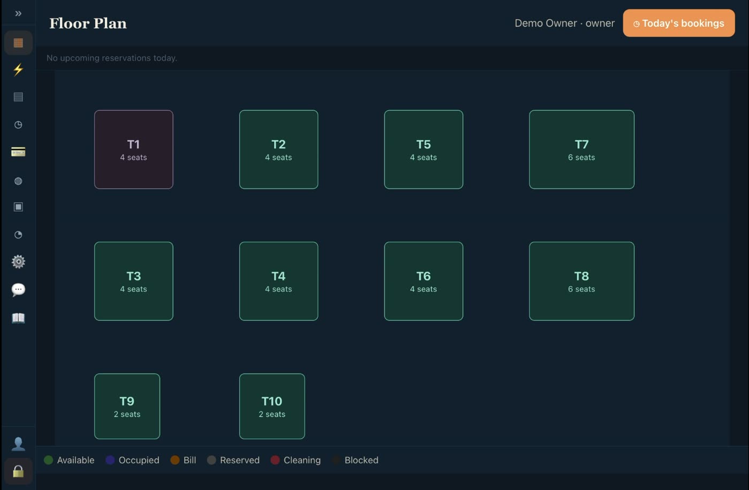Click table T6 with 4 seats
The image size is (749, 490).
[424, 281]
